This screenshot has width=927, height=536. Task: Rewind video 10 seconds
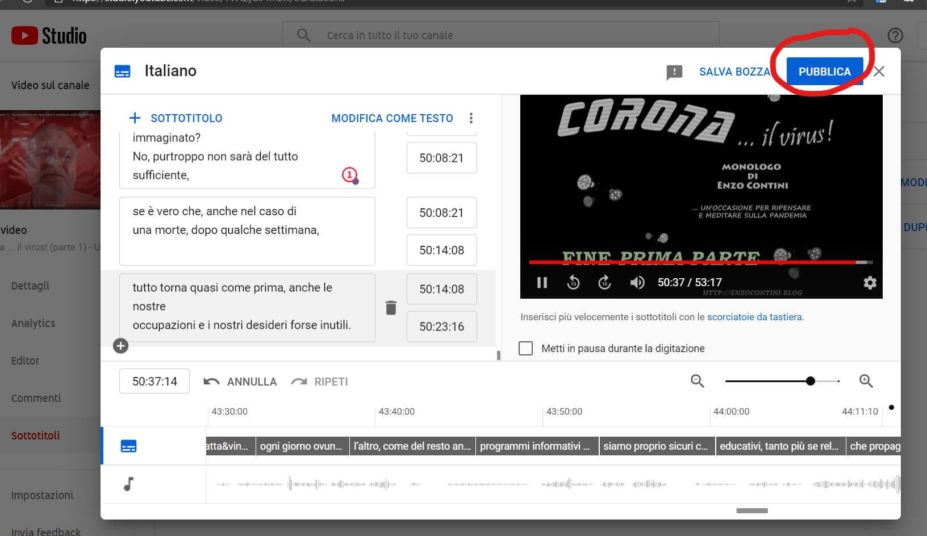573,282
